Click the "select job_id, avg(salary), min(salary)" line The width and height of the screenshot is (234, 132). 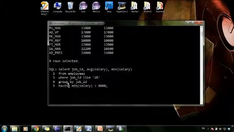95,69
